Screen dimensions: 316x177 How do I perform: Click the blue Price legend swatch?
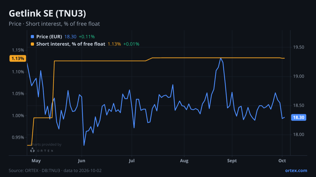[32, 37]
